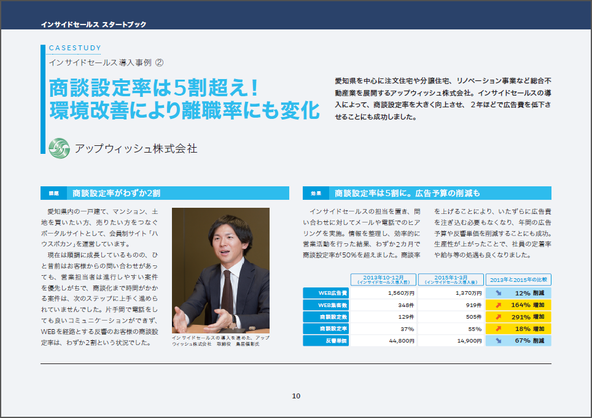Click the up arrow in the 164% 増加 cell
Viewport: 592px width, 418px height.
(499, 305)
